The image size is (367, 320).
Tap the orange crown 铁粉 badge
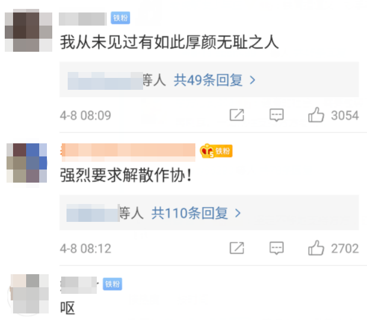[216, 150]
